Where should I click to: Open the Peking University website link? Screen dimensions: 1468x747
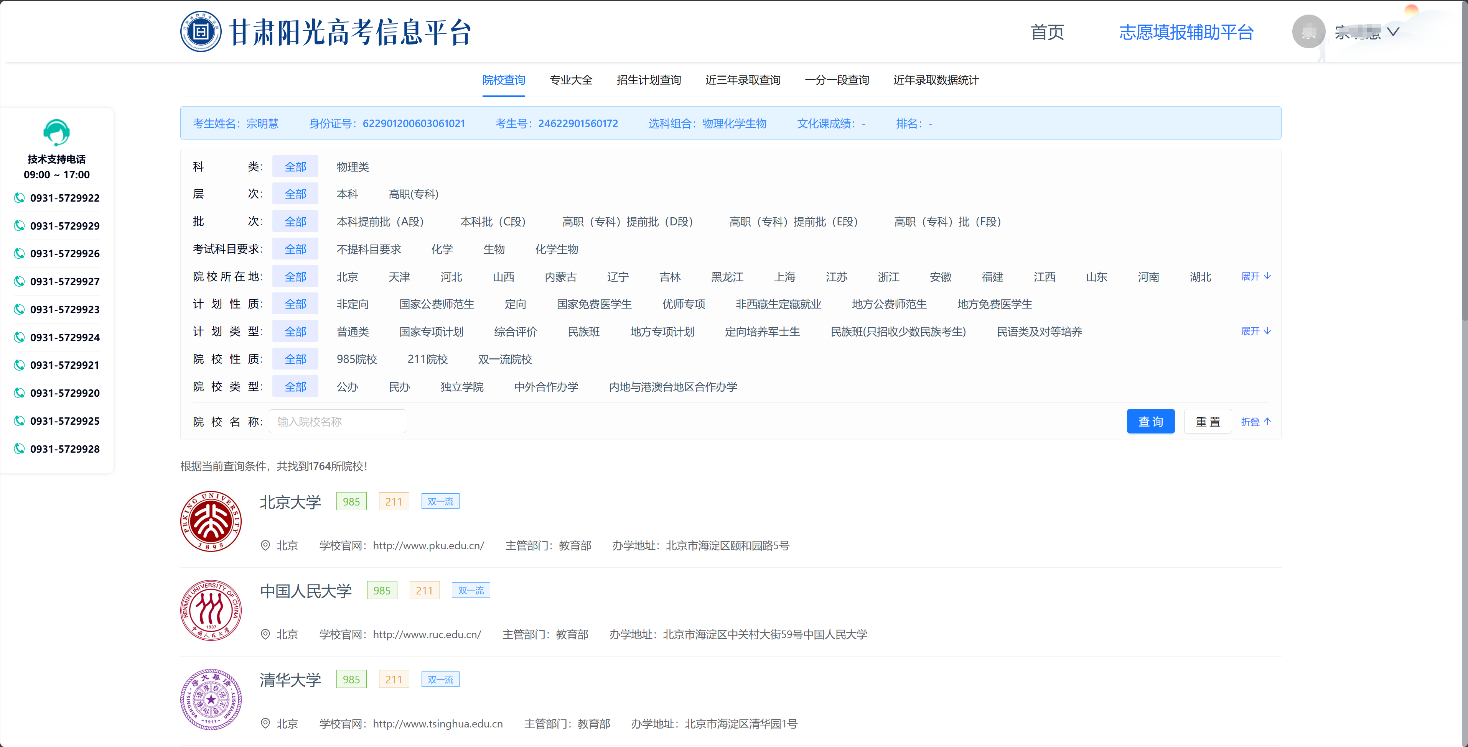pos(428,545)
